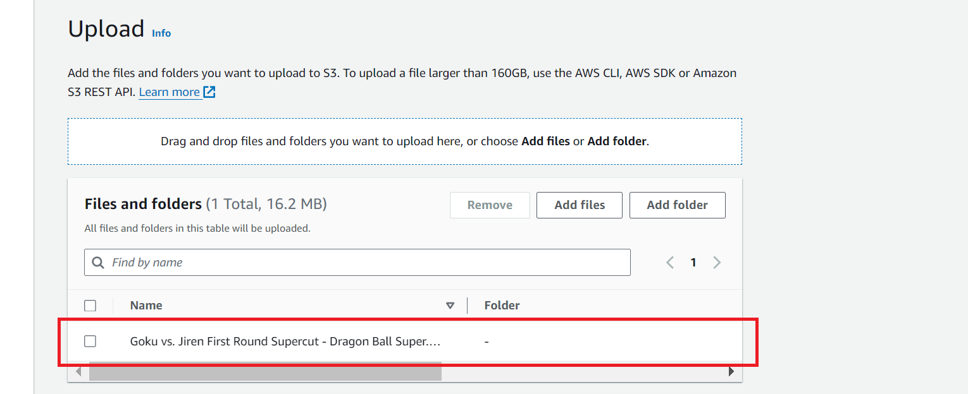Click the Find by name search field
The image size is (968, 394).
[x=357, y=263]
